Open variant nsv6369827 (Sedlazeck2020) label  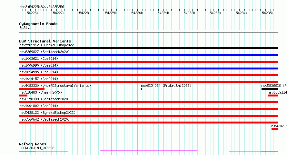pos(45,52)
